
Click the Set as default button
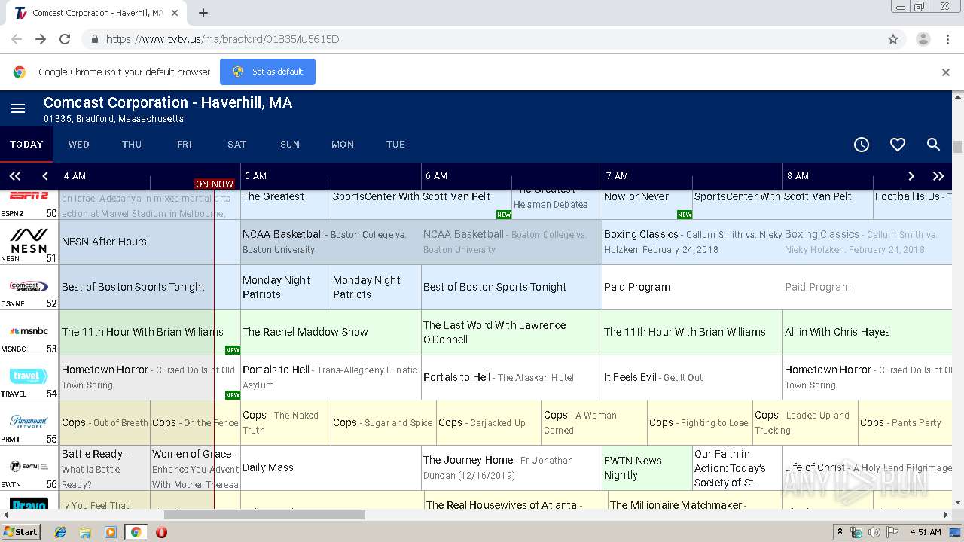tap(267, 72)
